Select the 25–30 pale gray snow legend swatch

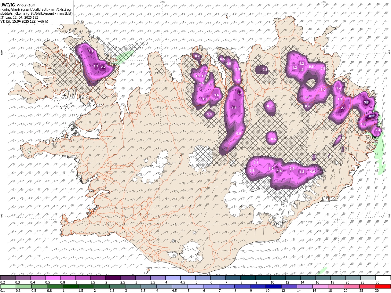(x=368, y=278)
